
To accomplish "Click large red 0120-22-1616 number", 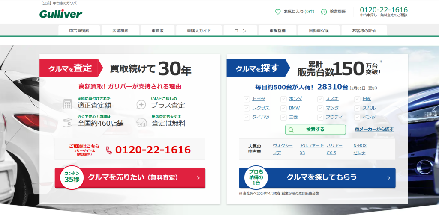I will pyautogui.click(x=153, y=150).
